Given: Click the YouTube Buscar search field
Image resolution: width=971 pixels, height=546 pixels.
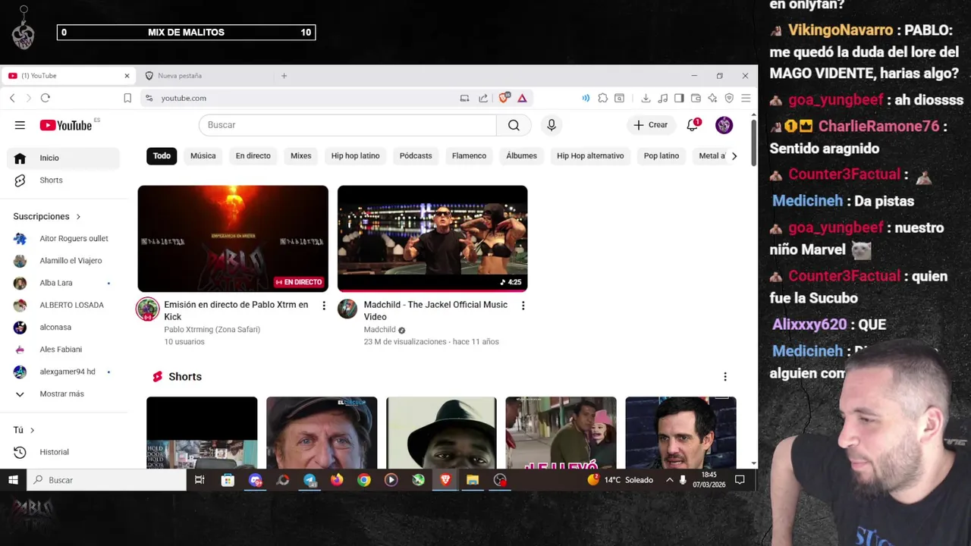Looking at the screenshot, I should [347, 125].
